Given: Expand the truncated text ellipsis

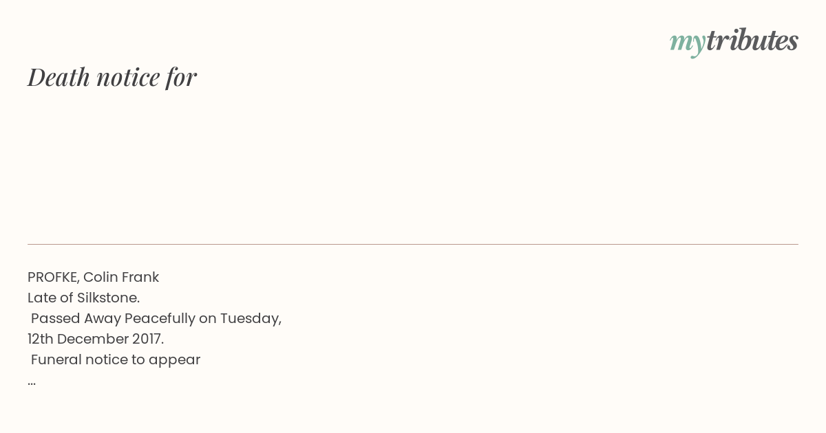Looking at the screenshot, I should pos(32,383).
